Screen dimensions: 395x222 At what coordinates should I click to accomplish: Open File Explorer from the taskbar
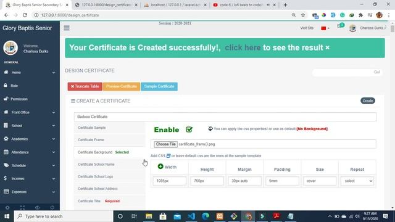(x=149, y=216)
